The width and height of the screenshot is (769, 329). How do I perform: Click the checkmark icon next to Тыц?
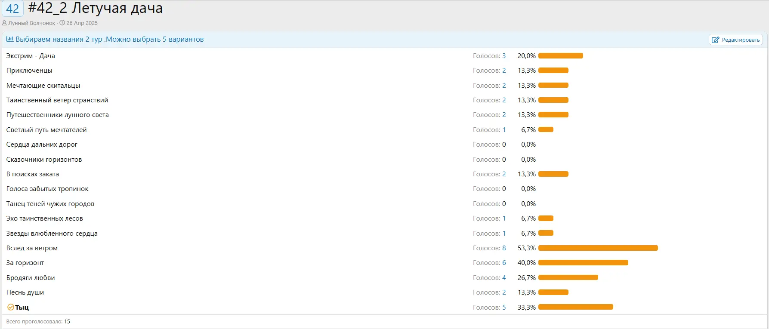tap(10, 307)
